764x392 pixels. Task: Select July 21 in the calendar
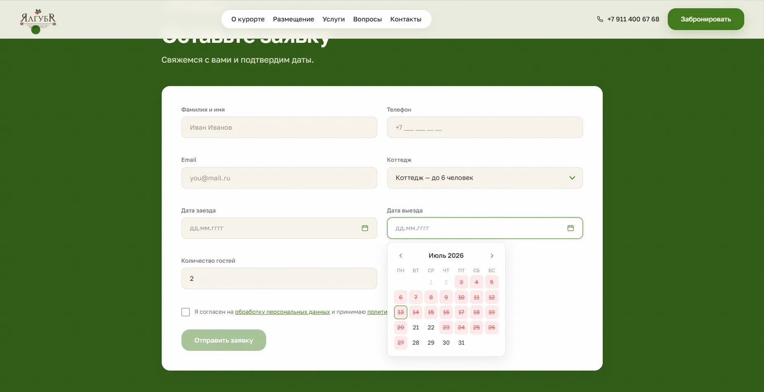click(x=416, y=327)
